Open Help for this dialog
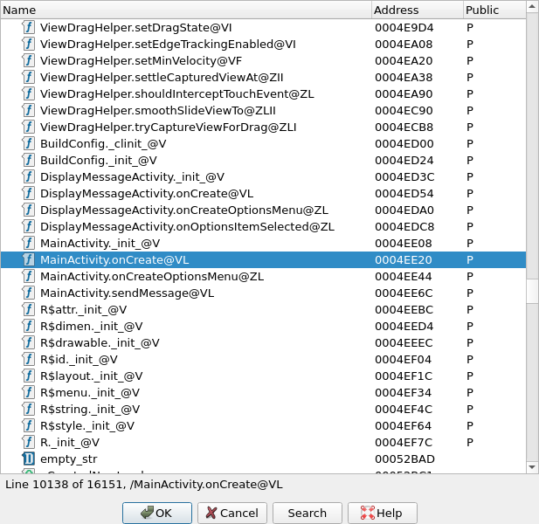539x524 pixels. [x=382, y=513]
